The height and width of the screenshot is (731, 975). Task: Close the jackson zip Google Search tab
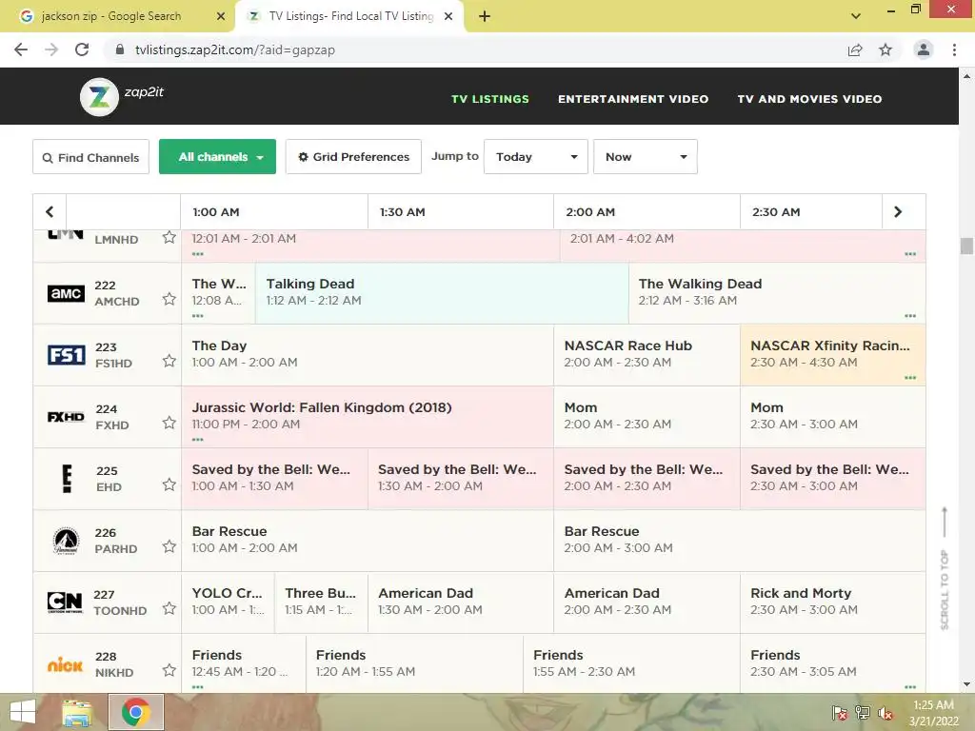221,16
